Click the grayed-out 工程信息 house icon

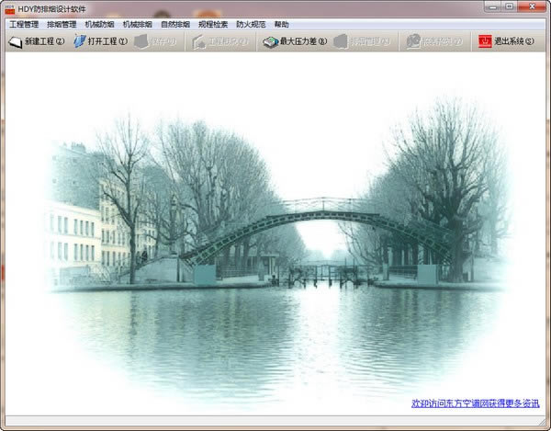tap(200, 41)
